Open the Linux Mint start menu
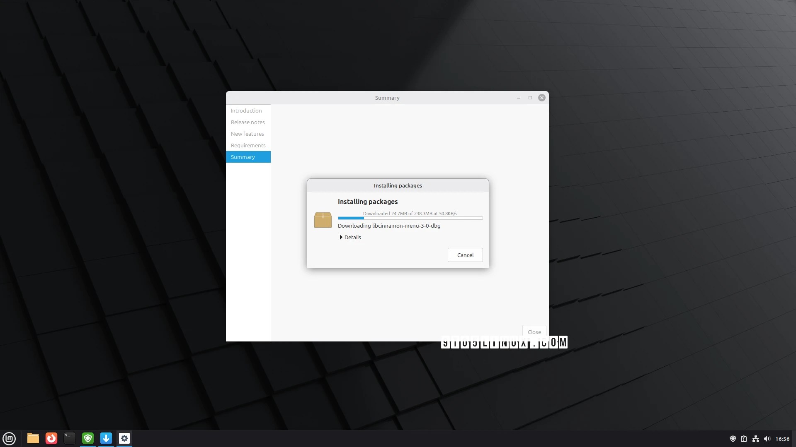Image resolution: width=796 pixels, height=447 pixels. coord(9,438)
